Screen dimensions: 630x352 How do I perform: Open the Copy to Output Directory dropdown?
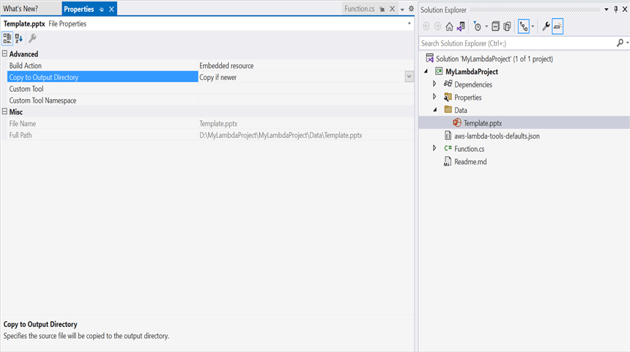(x=409, y=77)
